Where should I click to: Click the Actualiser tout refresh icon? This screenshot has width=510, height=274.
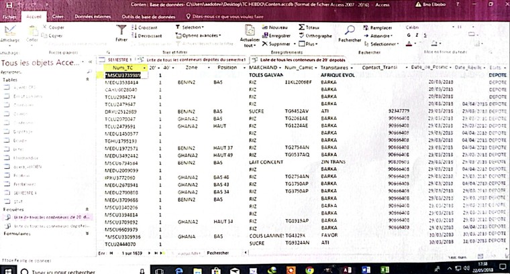[x=249, y=31]
